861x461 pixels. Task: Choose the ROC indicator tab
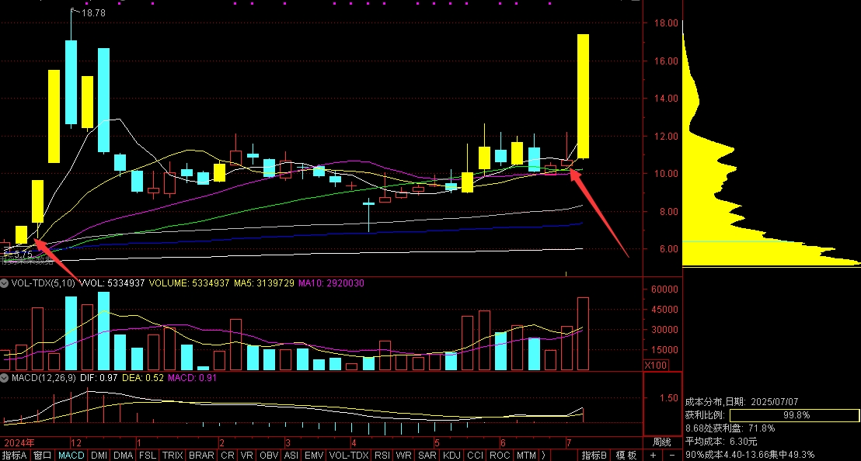[500, 456]
